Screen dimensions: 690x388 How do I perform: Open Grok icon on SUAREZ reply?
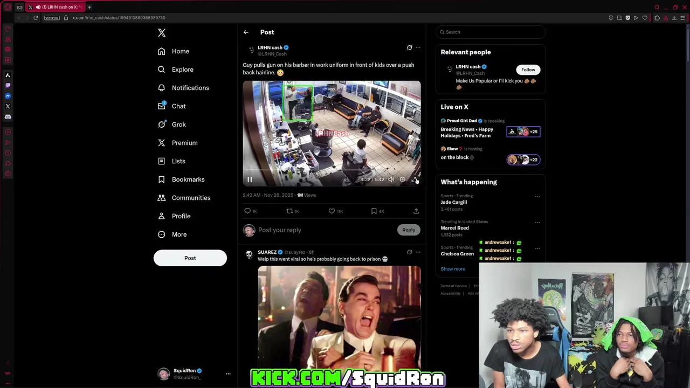click(x=409, y=252)
